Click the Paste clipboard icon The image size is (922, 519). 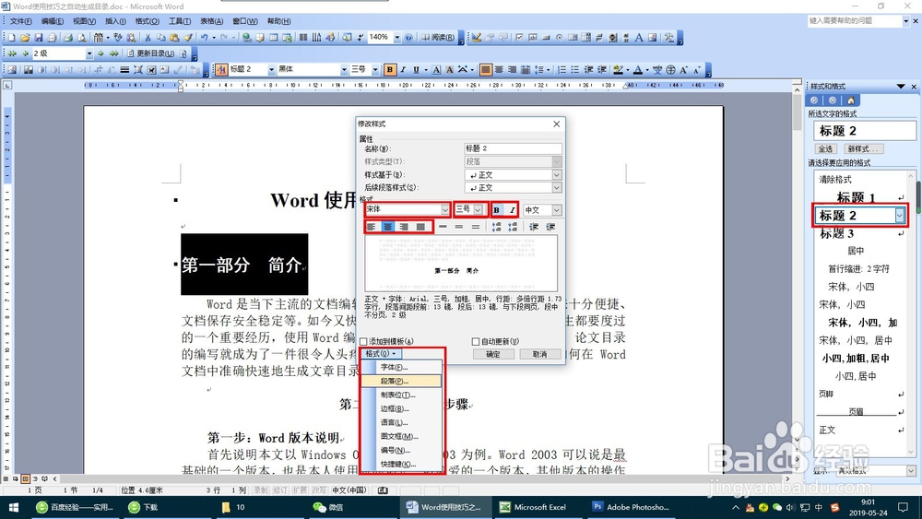174,38
